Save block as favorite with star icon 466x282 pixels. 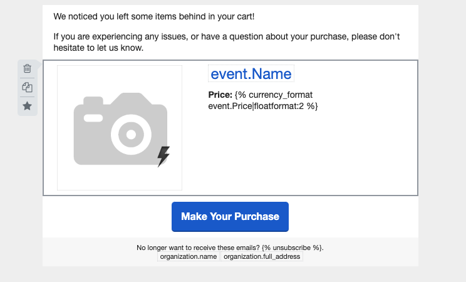pyautogui.click(x=28, y=106)
